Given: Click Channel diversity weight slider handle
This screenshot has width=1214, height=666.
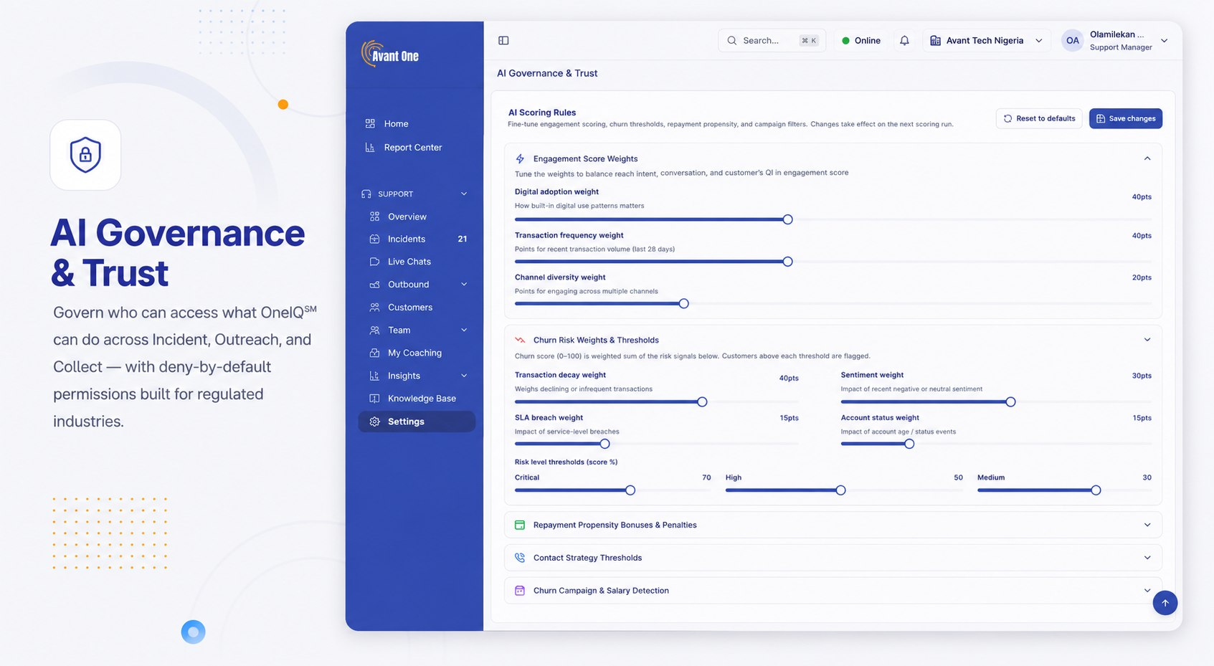Looking at the screenshot, I should point(683,304).
